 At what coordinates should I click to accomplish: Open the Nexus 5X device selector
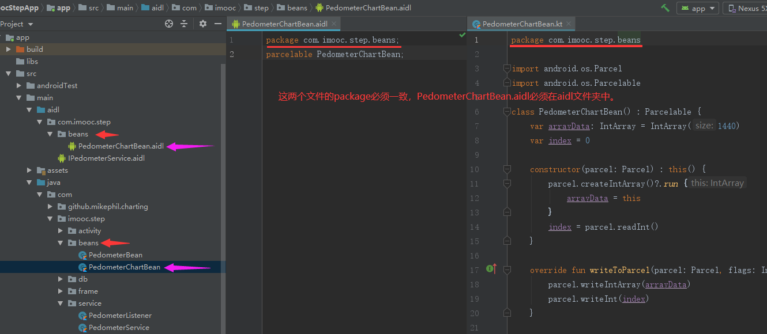[751, 8]
